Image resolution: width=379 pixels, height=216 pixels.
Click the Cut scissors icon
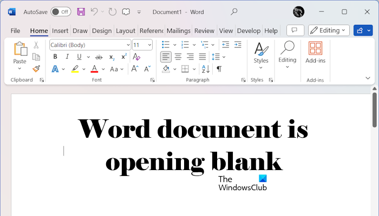(x=36, y=45)
